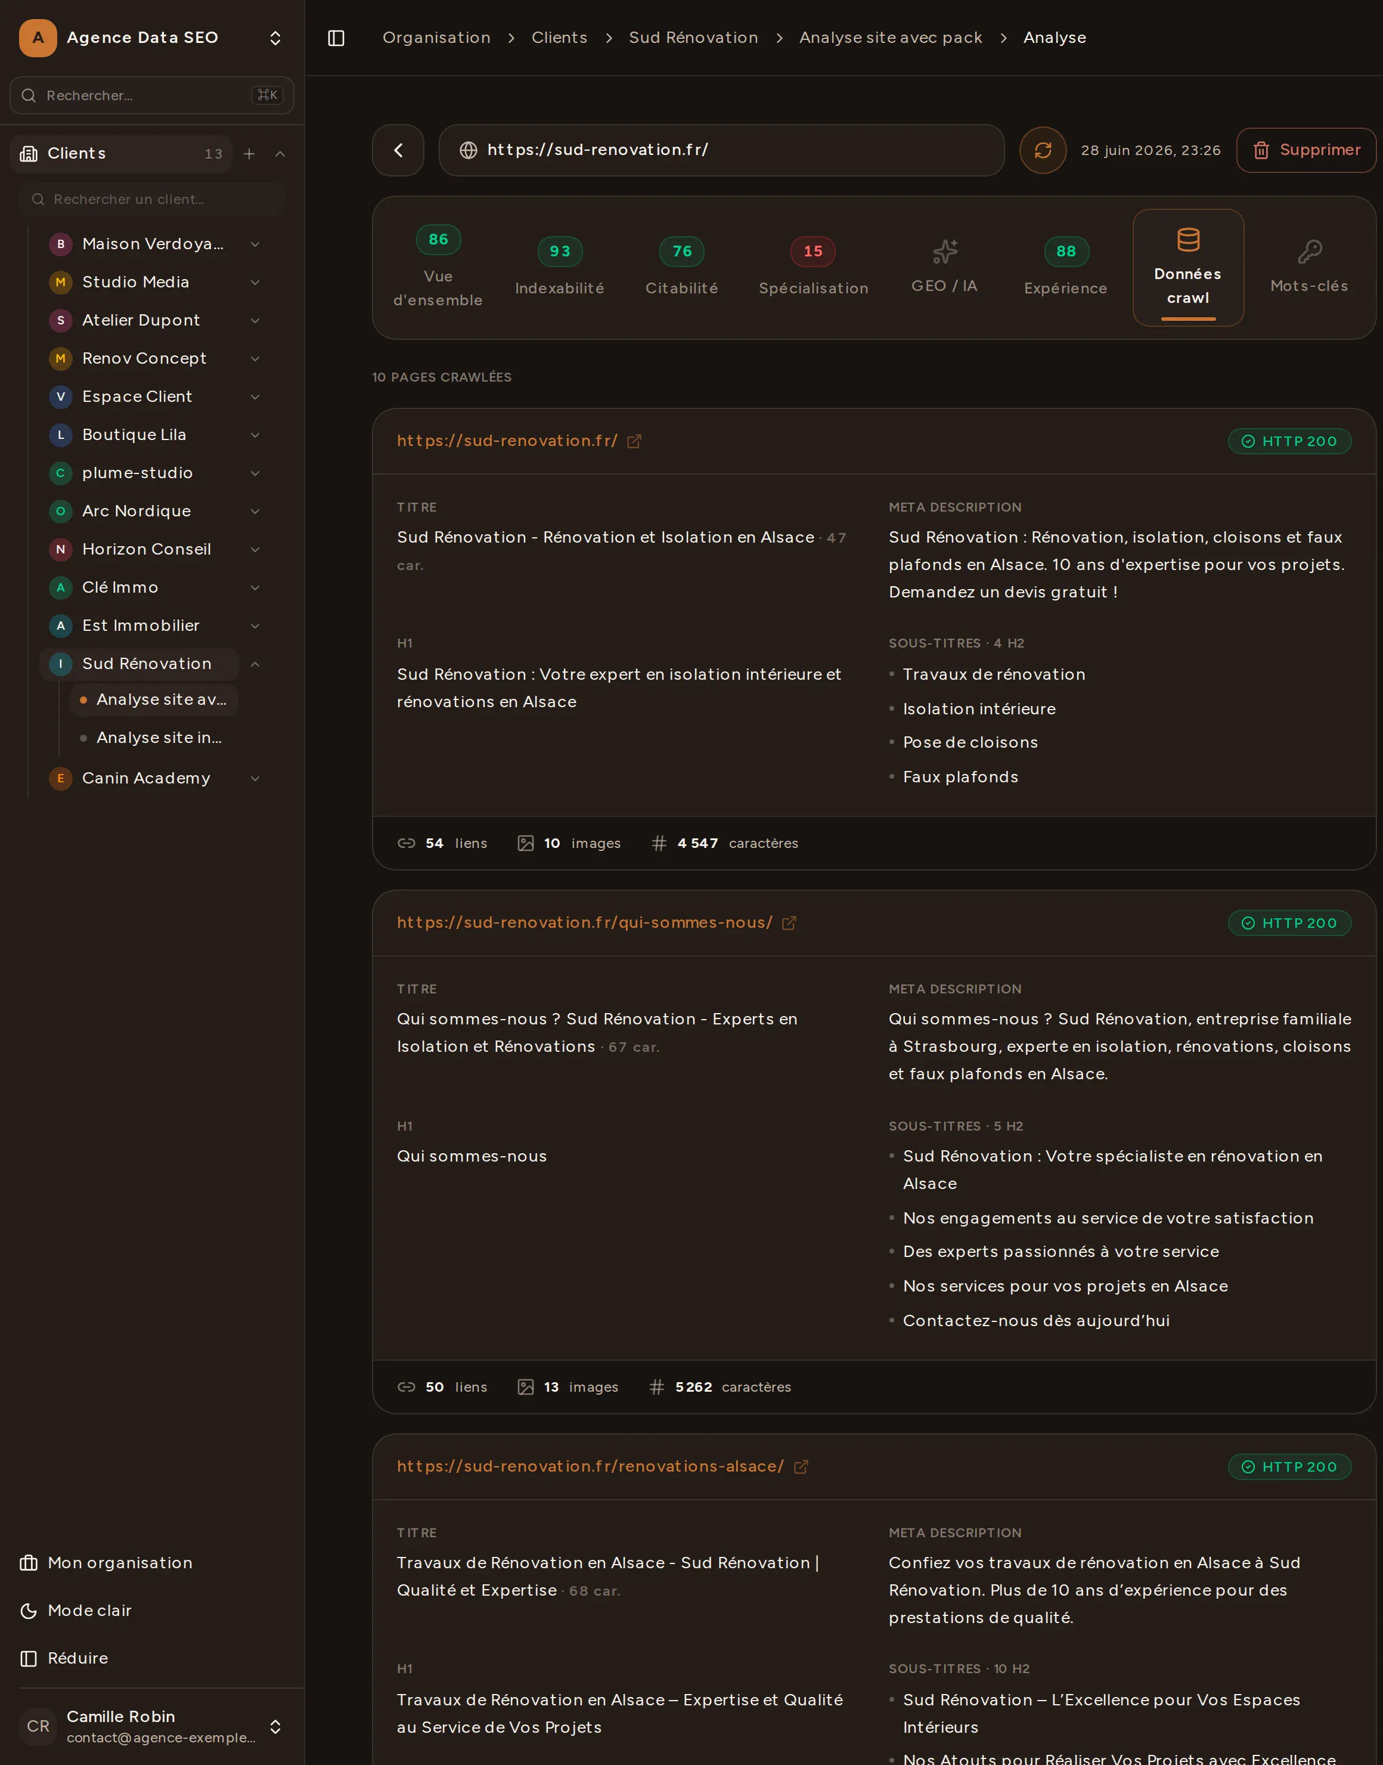Expand the Horizon Conseil client chevron
This screenshot has width=1383, height=1765.
click(x=255, y=549)
